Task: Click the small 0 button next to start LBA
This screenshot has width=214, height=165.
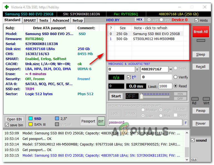Action: coord(137,69)
